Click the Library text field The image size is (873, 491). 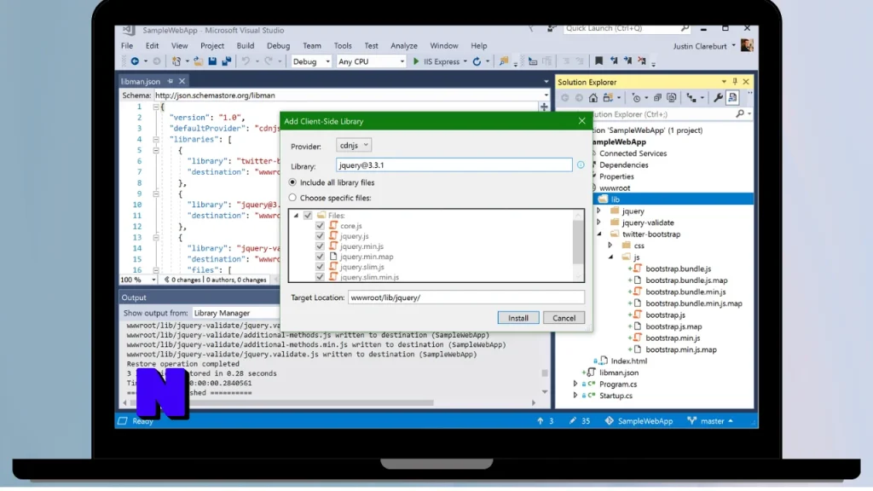coord(454,165)
